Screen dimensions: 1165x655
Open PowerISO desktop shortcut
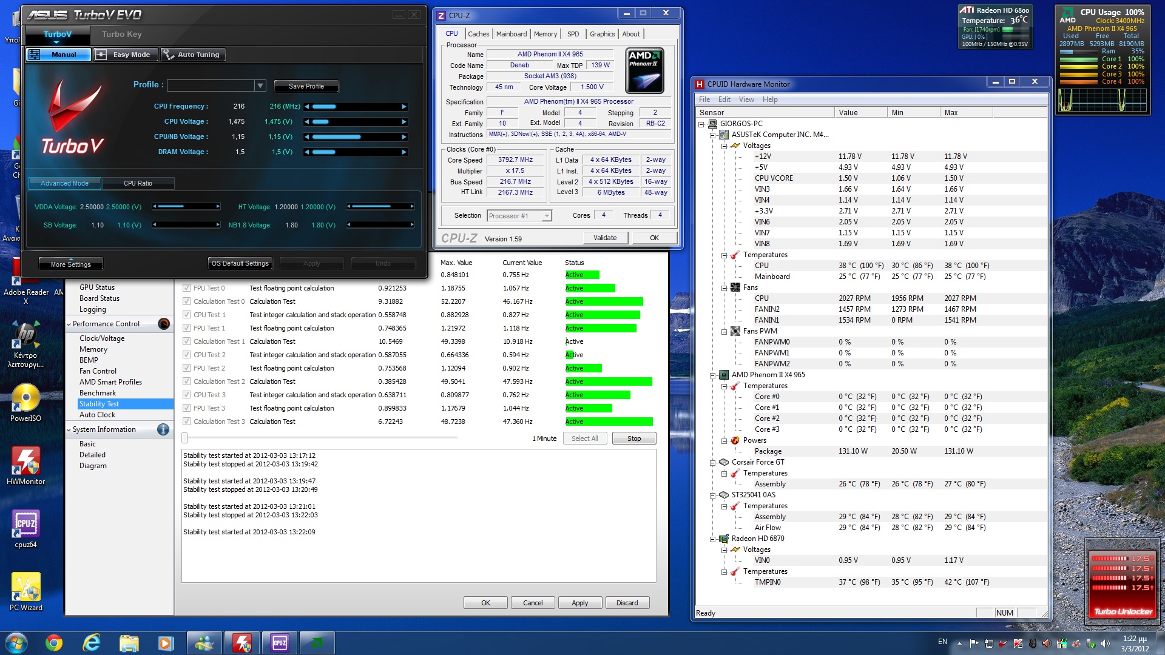(x=25, y=403)
